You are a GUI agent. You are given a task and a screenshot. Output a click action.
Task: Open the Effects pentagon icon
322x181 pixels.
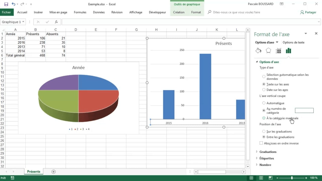[x=268, y=51]
